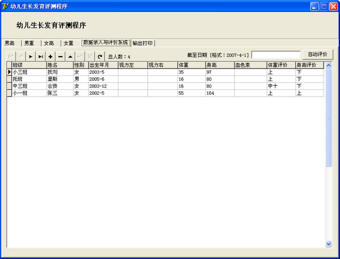340x259 pixels.
Task: Click the edit record triangle icon
Action: [70, 56]
